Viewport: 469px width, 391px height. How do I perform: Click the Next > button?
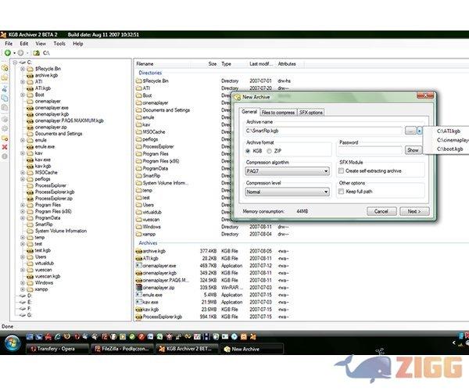(414, 211)
